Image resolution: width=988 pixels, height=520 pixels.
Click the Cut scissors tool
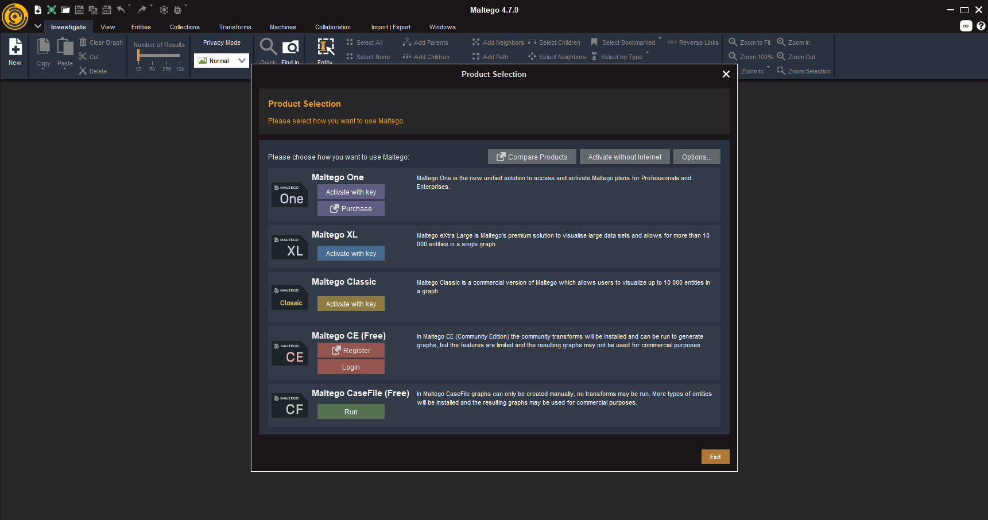(89, 57)
